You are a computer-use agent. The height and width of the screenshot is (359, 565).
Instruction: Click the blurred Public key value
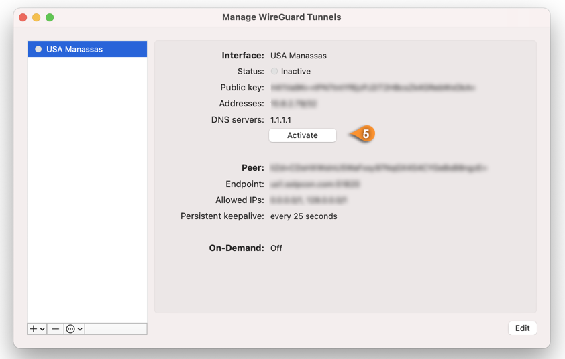373,88
